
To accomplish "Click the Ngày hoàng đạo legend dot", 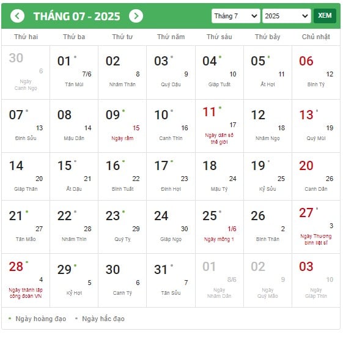I will tap(10, 319).
